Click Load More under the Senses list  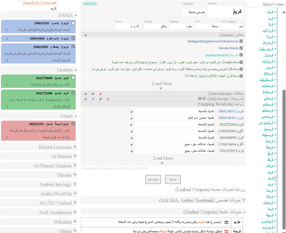[162, 83]
